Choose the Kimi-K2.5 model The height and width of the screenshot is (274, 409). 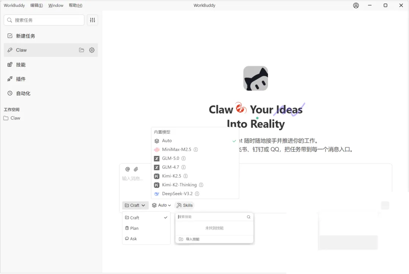click(195, 176)
